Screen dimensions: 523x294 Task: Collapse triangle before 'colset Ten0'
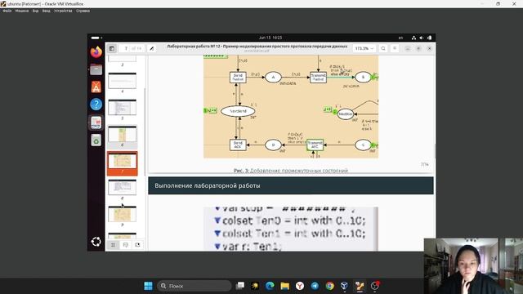(217, 220)
